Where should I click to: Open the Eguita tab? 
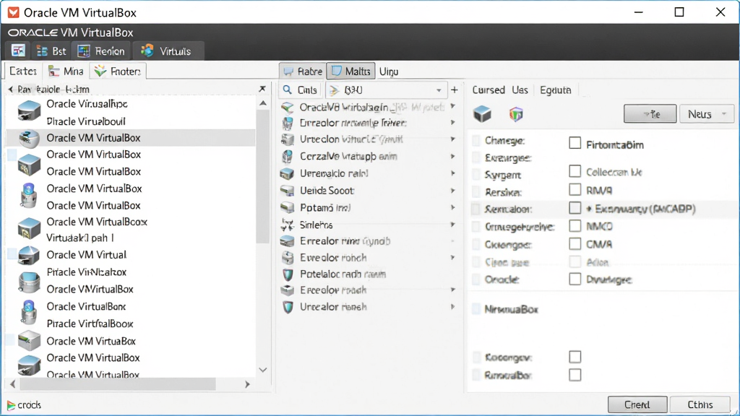(556, 90)
